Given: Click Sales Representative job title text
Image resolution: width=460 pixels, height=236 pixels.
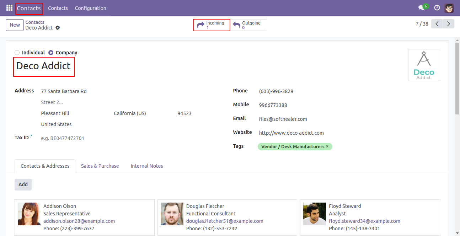Looking at the screenshot, I should coord(67,214).
